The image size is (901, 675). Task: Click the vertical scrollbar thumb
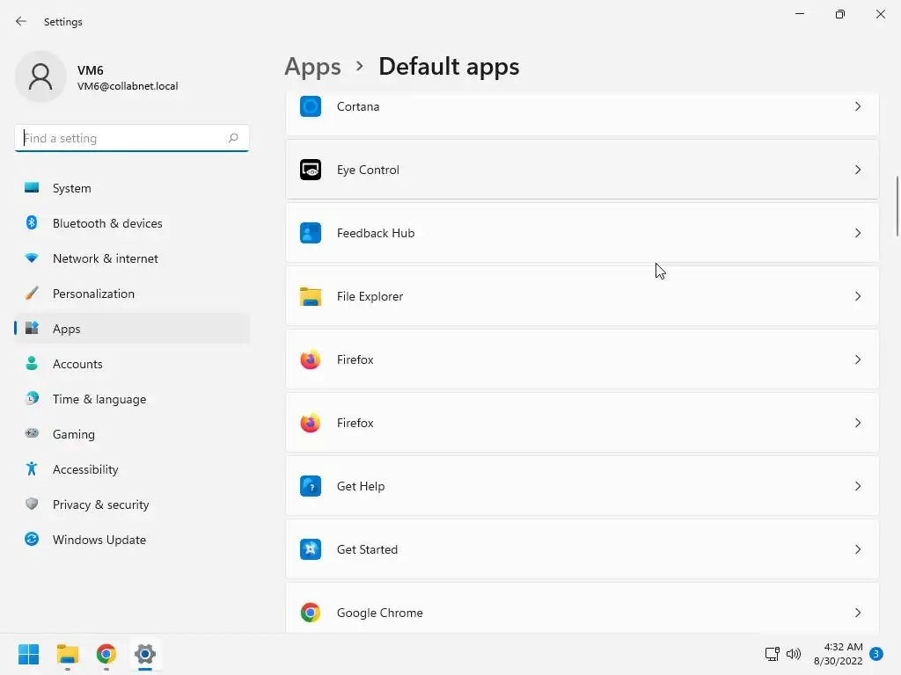click(897, 206)
